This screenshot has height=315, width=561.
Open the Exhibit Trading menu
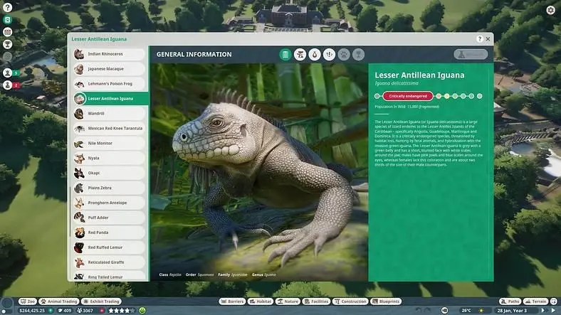[101, 301]
